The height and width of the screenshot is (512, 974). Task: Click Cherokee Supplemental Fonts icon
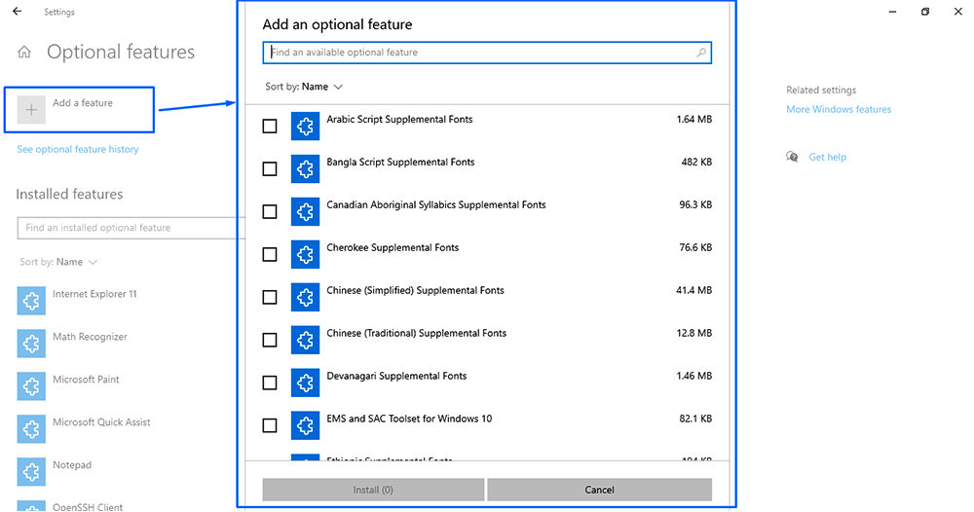(x=305, y=254)
